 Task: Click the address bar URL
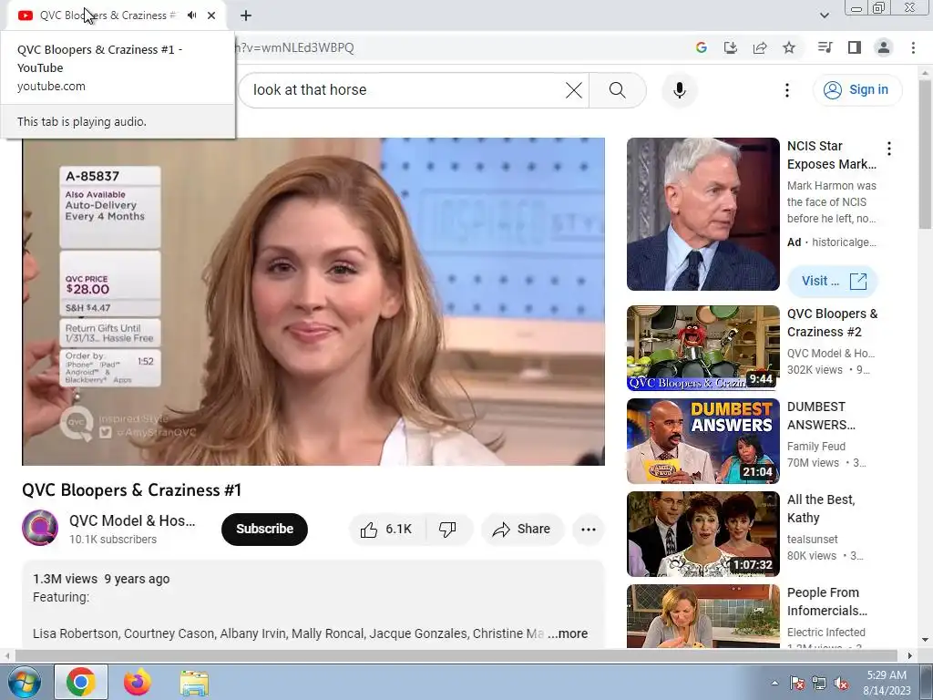[x=294, y=47]
